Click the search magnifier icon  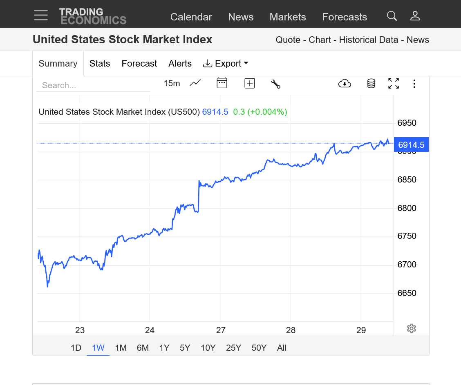tap(392, 16)
